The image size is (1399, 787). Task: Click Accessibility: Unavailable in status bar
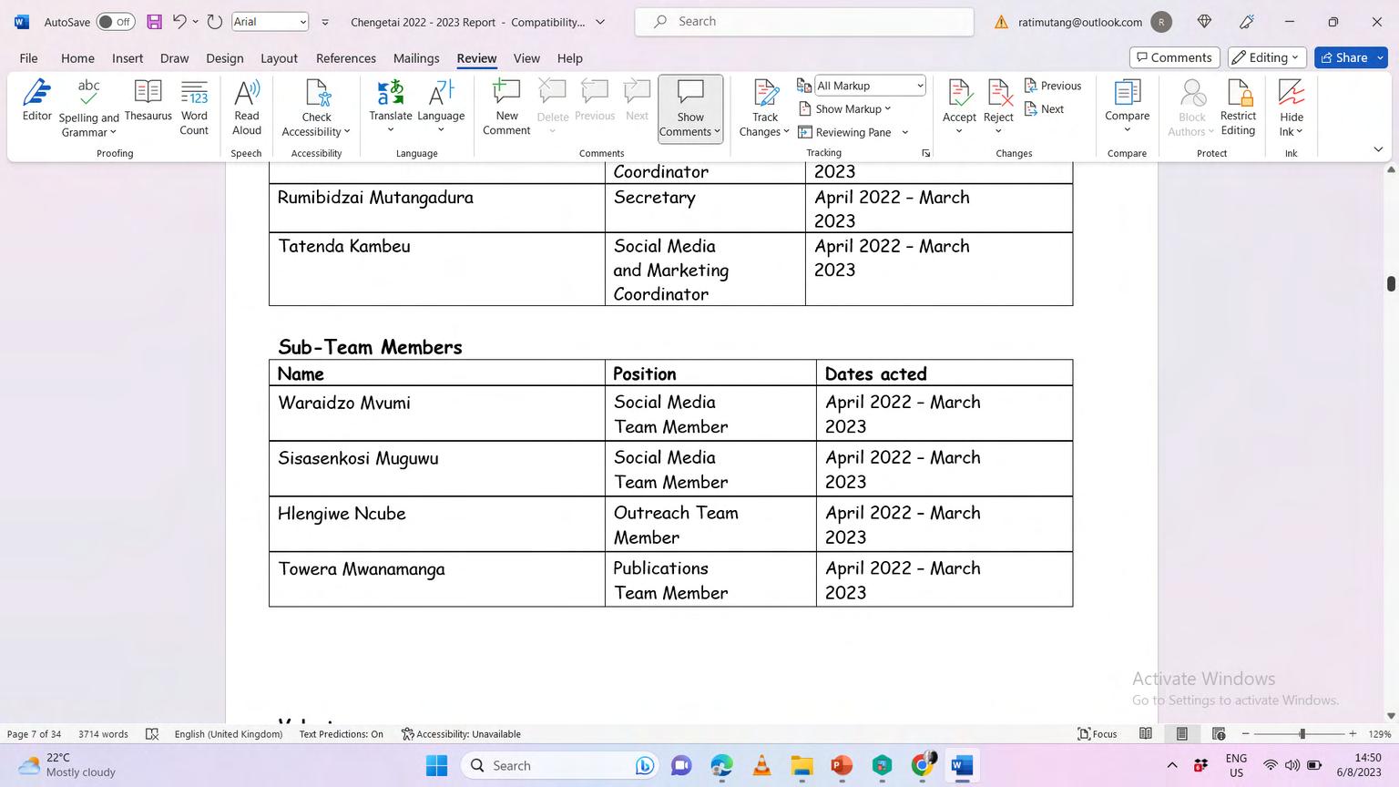(x=461, y=734)
